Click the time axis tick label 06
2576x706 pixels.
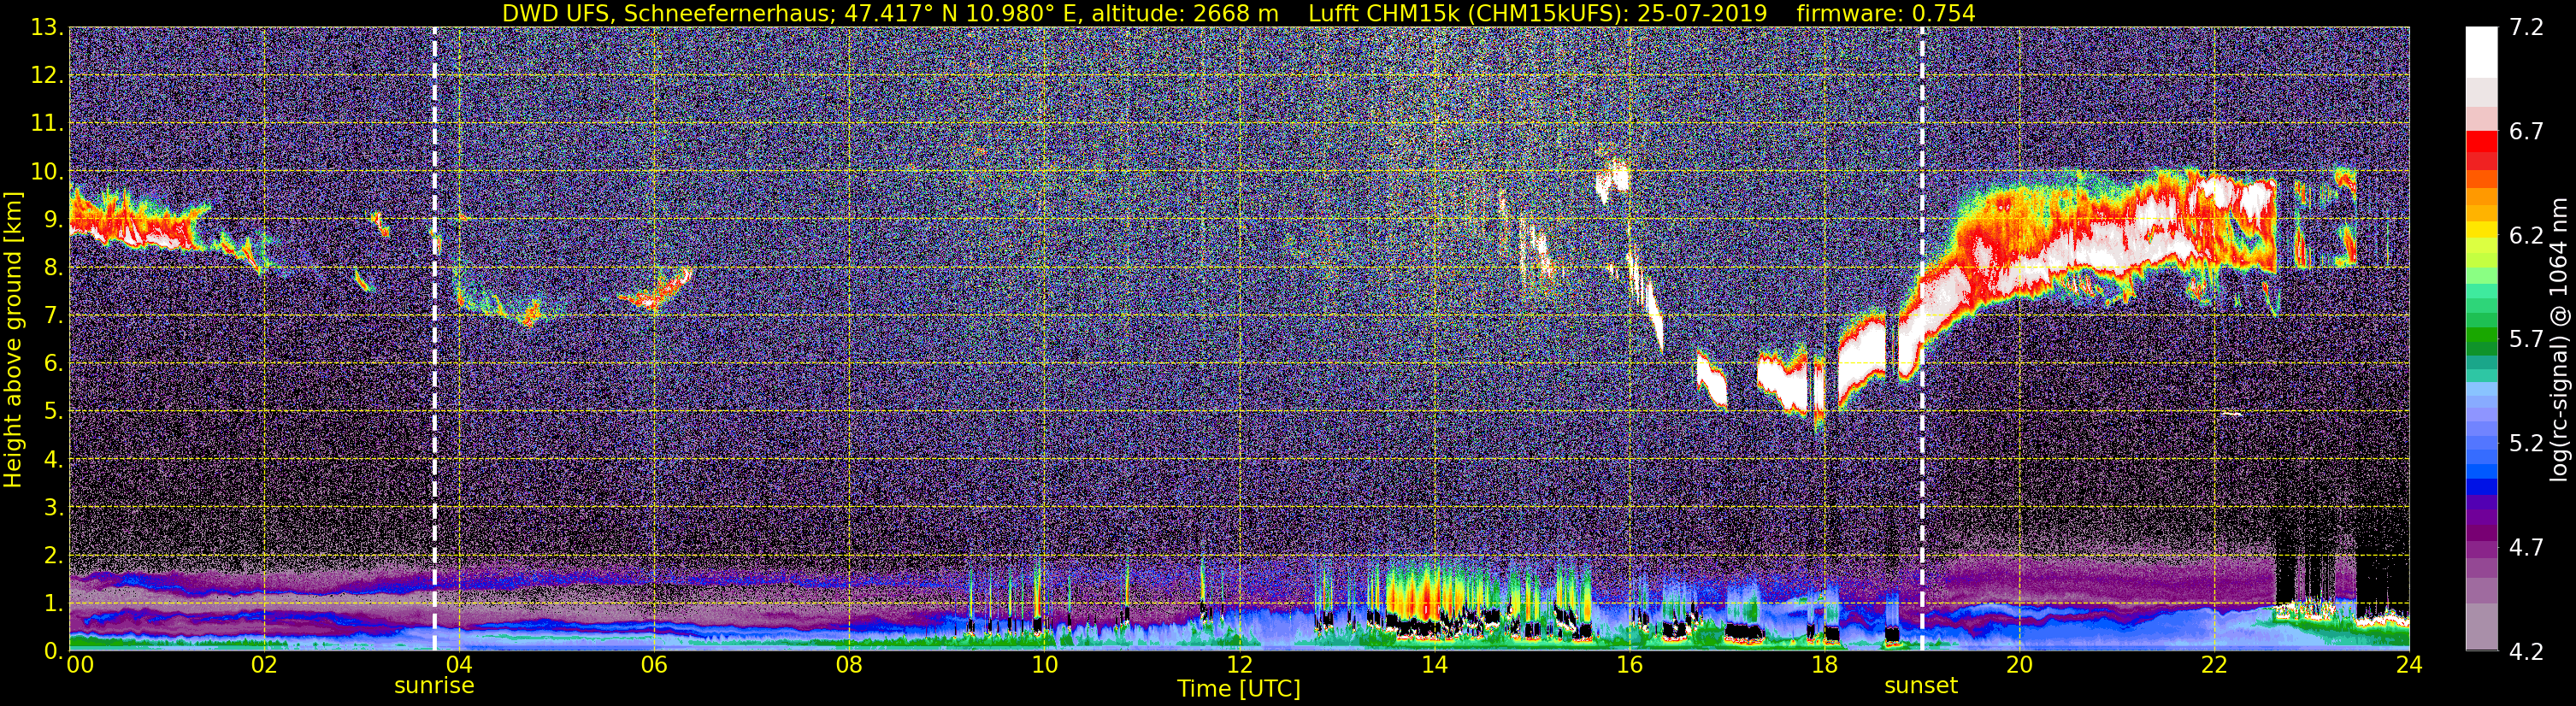point(654,666)
